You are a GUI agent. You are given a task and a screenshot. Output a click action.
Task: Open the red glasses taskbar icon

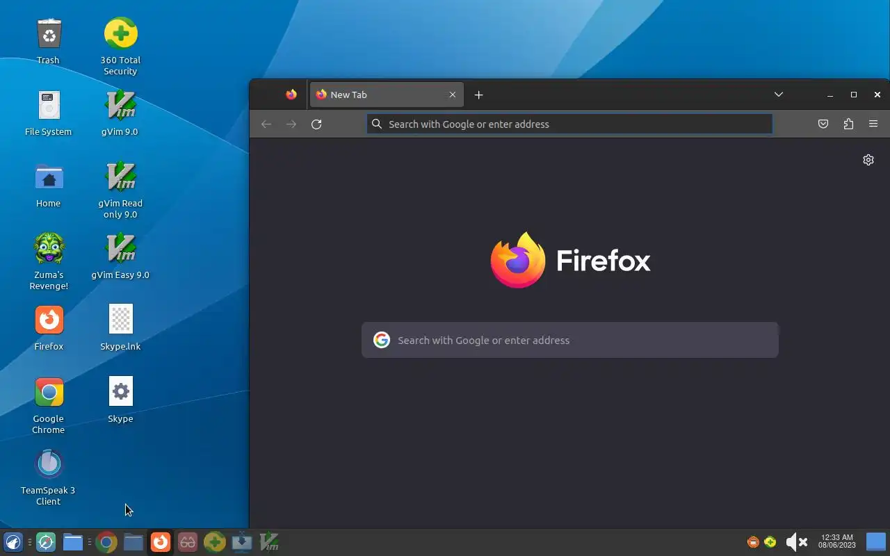pos(188,542)
